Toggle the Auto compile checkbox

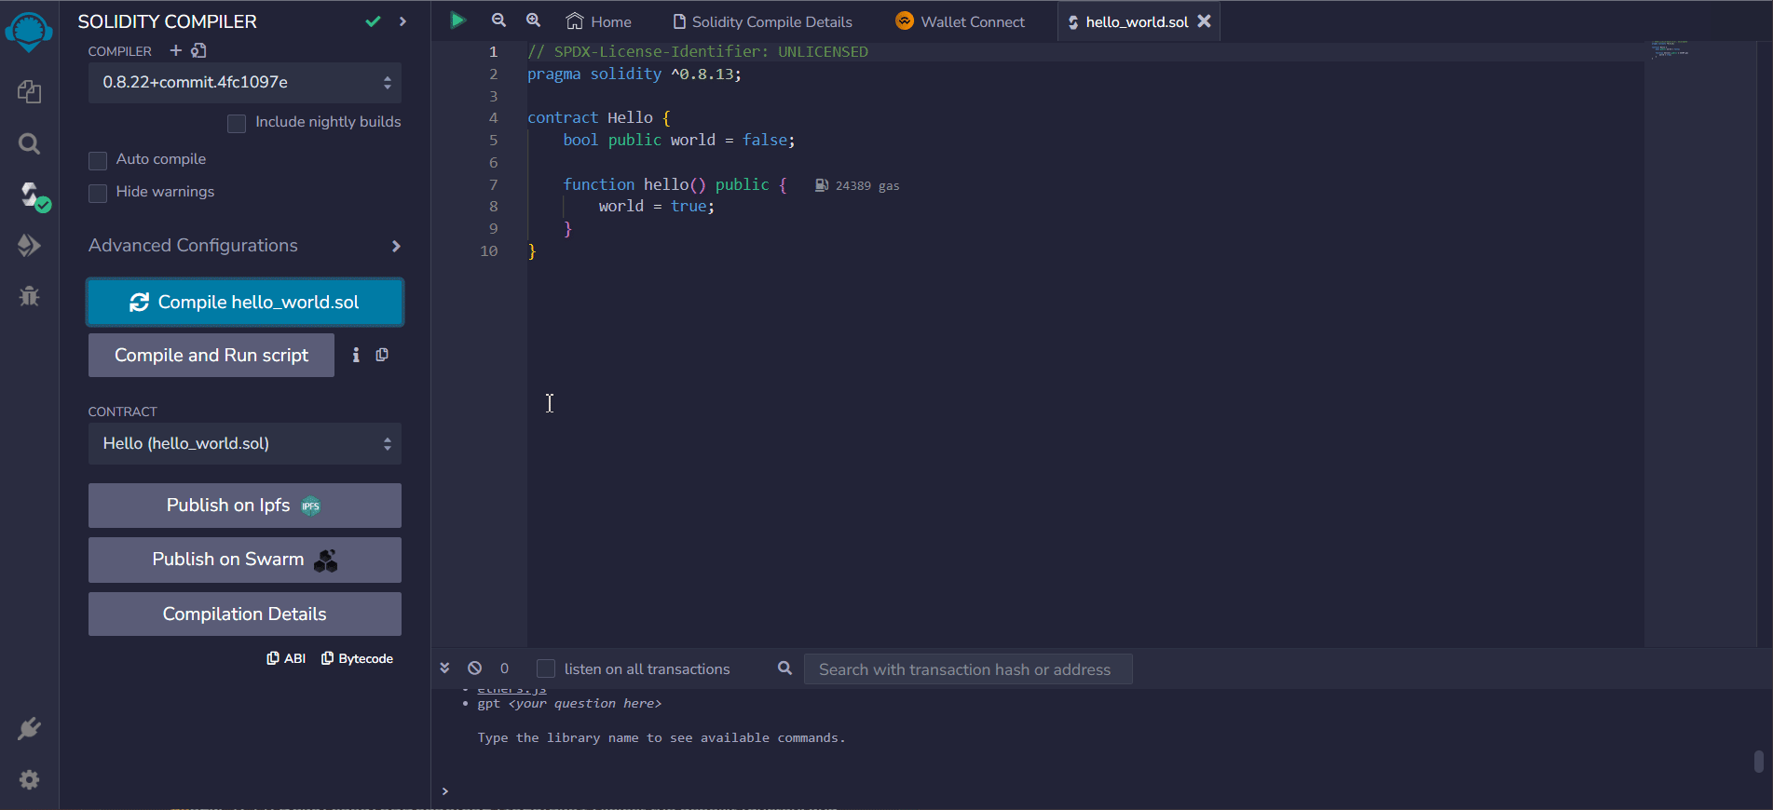pyautogui.click(x=98, y=160)
